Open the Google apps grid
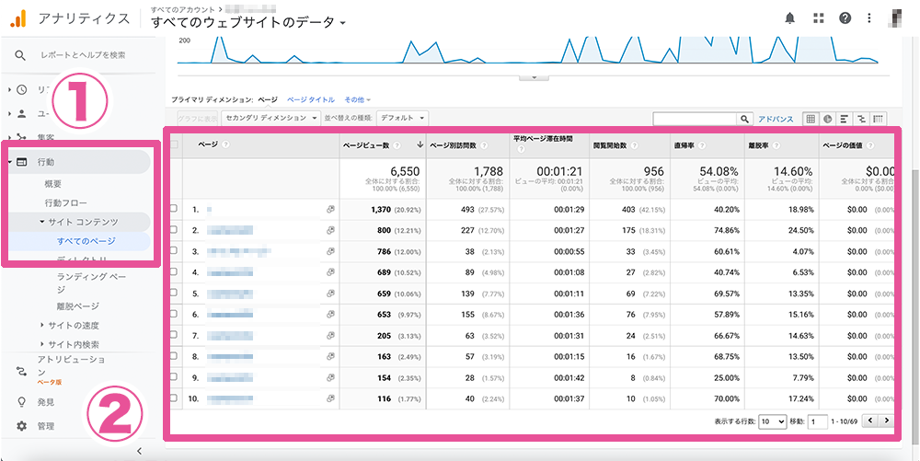This screenshot has height=461, width=920. pyautogui.click(x=819, y=18)
